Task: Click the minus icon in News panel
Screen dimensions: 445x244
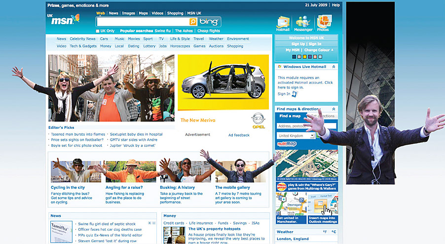Action: click(154, 223)
